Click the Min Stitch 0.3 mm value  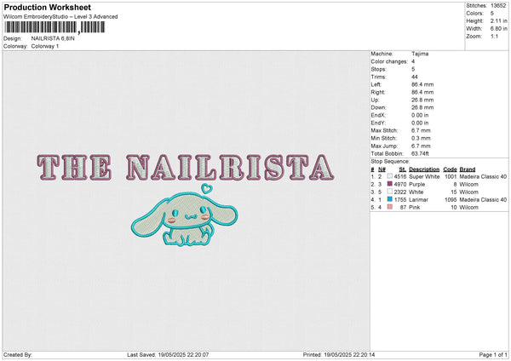[421, 138]
